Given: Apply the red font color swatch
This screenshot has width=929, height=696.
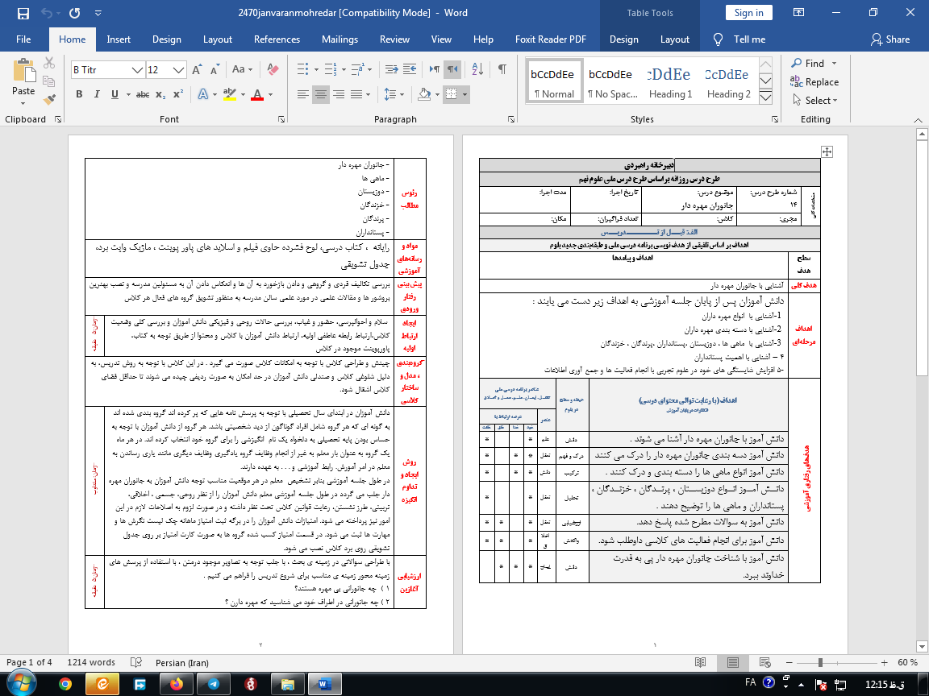Looking at the screenshot, I should 257,94.
